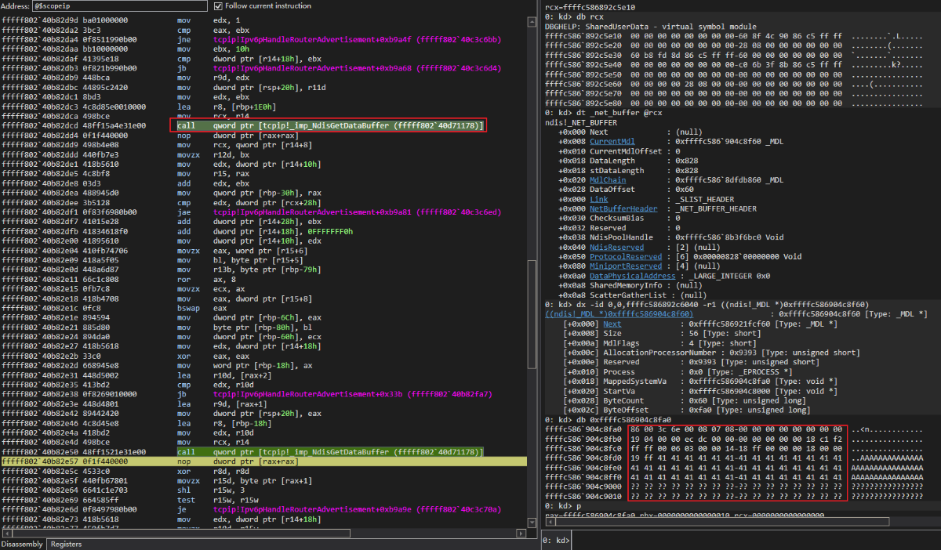Select the first row at fffff802`40b82d9d
The width and height of the screenshot is (941, 550).
click(263, 20)
